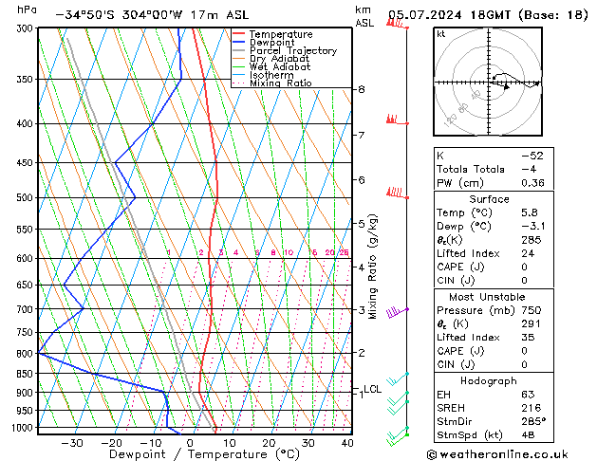Click the LCL marker on altitude axis
The width and height of the screenshot is (597, 461).
pyautogui.click(x=372, y=389)
